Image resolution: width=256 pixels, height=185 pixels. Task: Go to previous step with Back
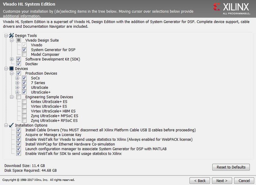200,180
